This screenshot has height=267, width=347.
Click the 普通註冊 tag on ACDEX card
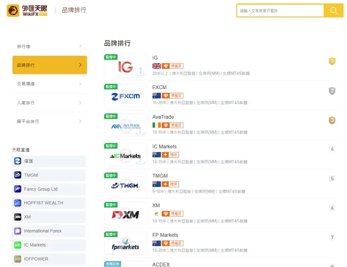113,264
